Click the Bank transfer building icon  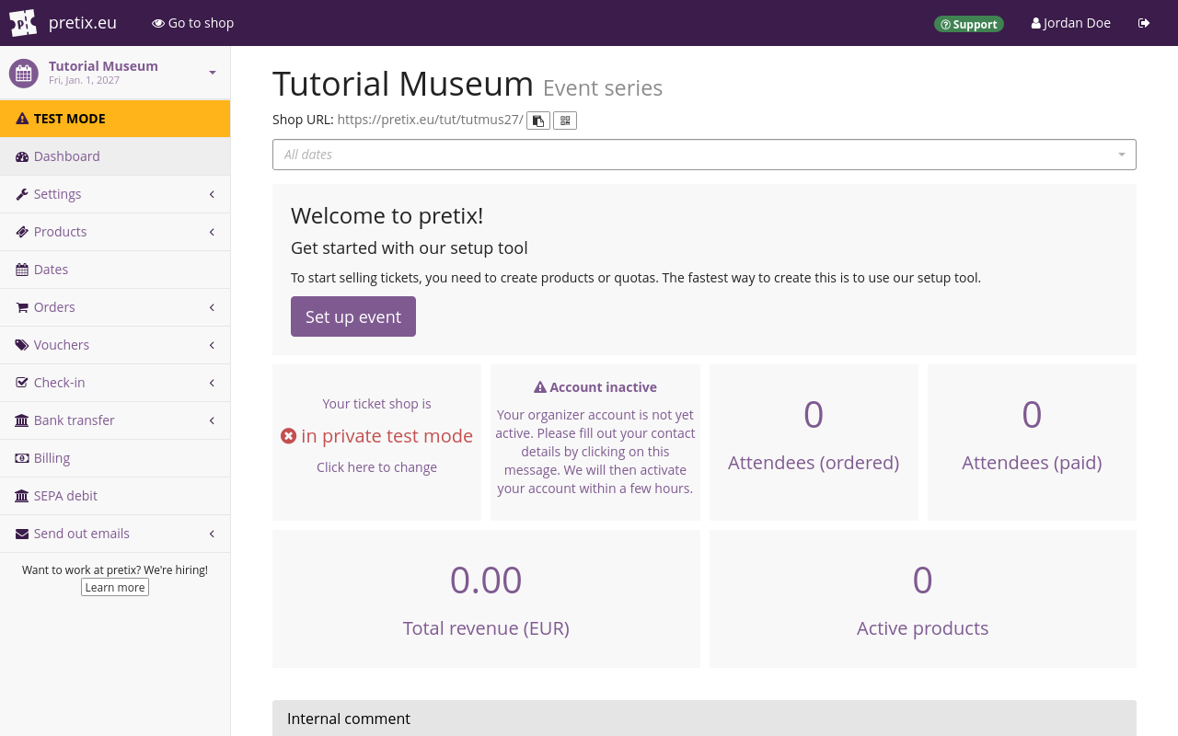pyautogui.click(x=22, y=420)
